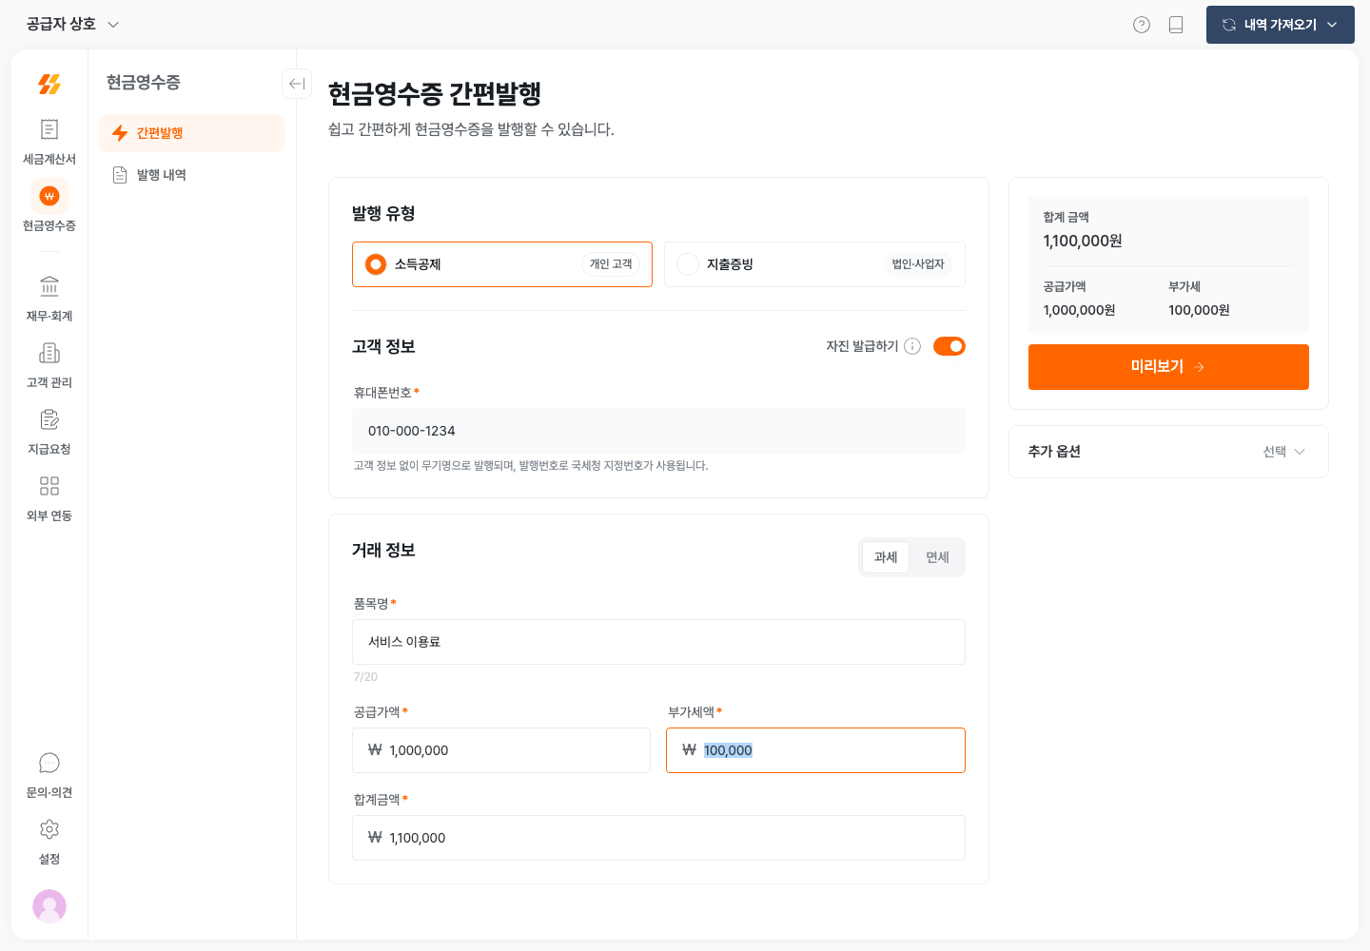Click the 휴대폰번호 input field
This screenshot has height=951, width=1370.
[x=658, y=431]
